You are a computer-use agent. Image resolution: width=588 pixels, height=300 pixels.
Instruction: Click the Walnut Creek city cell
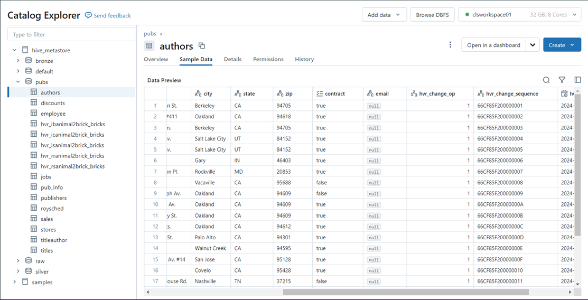[211, 248]
